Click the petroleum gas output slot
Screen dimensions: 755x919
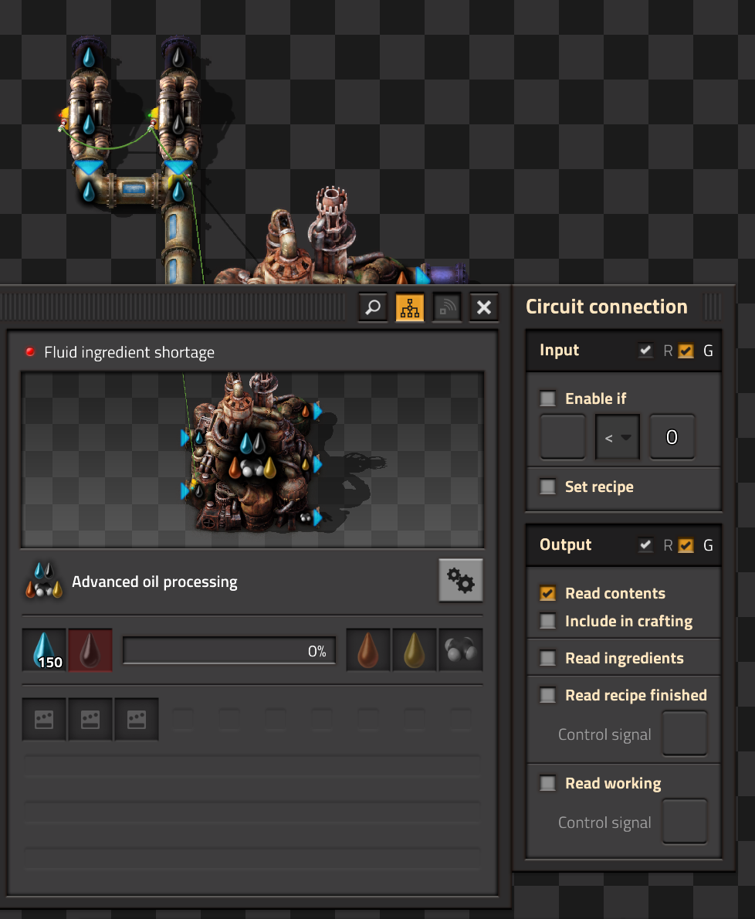461,650
